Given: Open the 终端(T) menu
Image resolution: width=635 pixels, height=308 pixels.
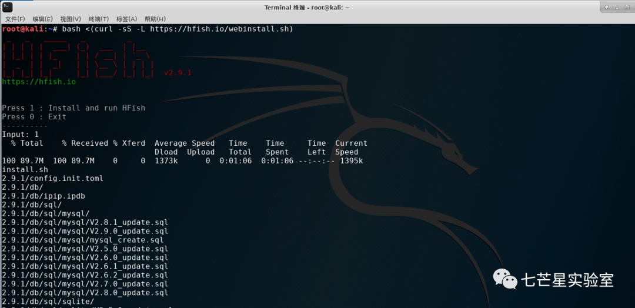Looking at the screenshot, I should tap(98, 19).
